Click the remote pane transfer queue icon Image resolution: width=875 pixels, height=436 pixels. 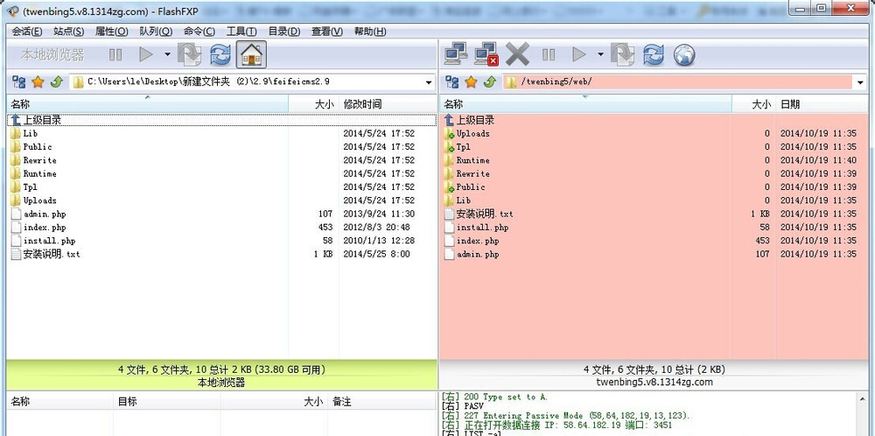622,54
